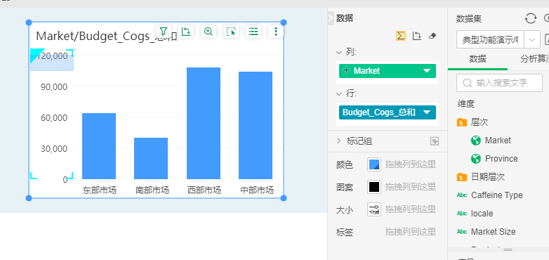549x260 pixels.
Task: Click the 30,000 y-axis value
Action: [54, 148]
